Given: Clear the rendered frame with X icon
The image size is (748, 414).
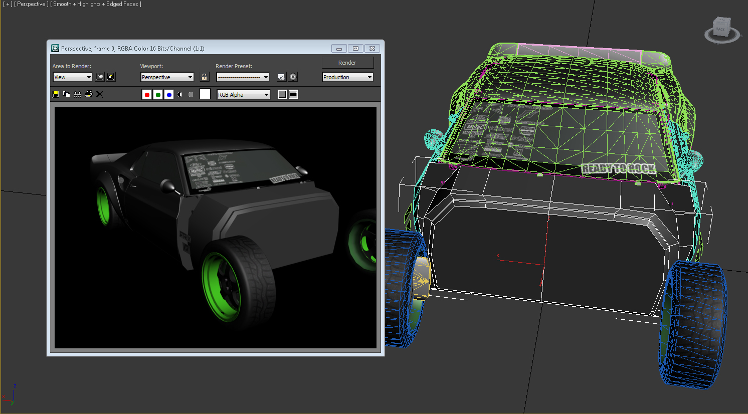Looking at the screenshot, I should tap(99, 94).
